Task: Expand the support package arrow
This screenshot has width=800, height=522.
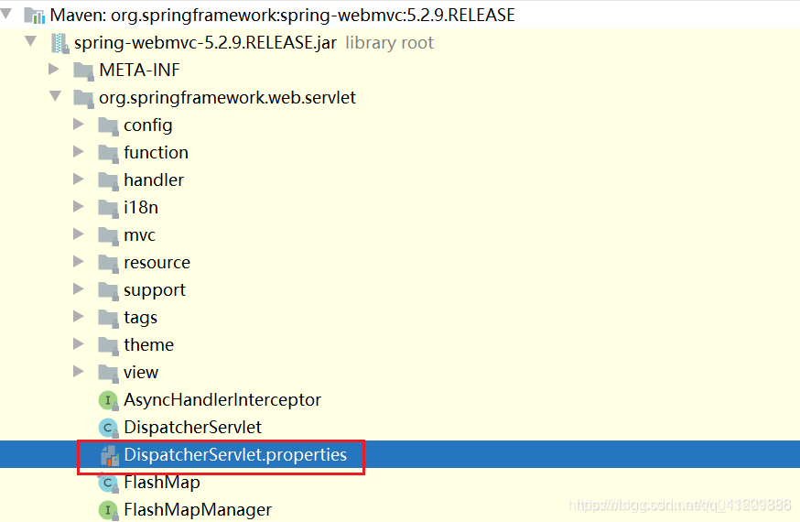Action: (79, 288)
